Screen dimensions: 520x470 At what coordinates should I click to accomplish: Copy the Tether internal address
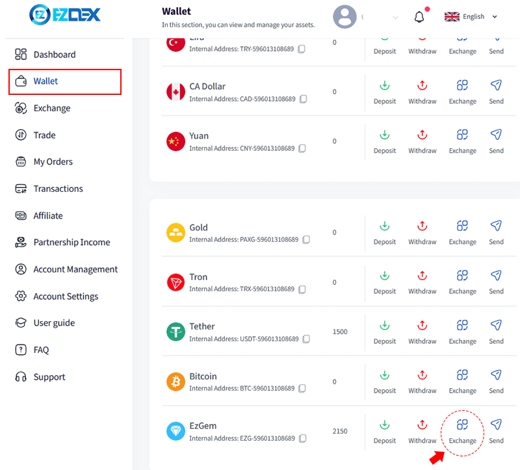(x=306, y=339)
